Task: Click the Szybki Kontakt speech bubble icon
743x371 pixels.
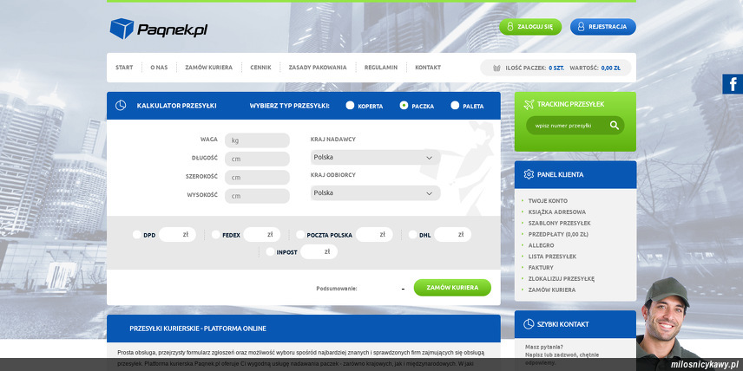Action: click(529, 324)
